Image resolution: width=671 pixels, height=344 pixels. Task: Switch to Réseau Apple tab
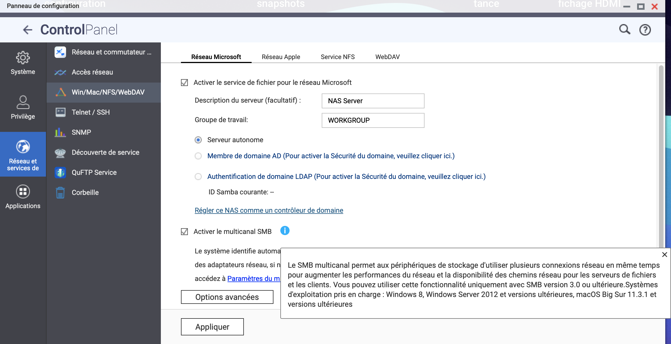click(281, 57)
